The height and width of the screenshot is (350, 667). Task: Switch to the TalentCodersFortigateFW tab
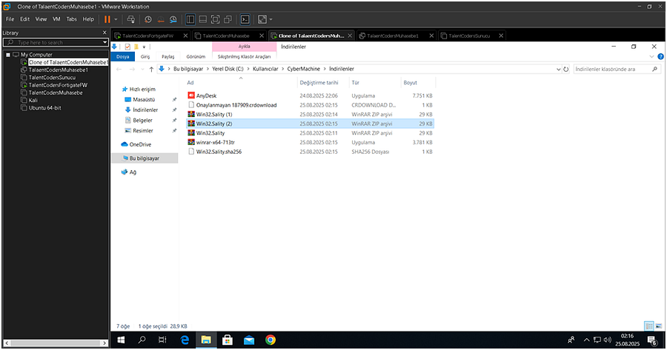[x=147, y=36]
